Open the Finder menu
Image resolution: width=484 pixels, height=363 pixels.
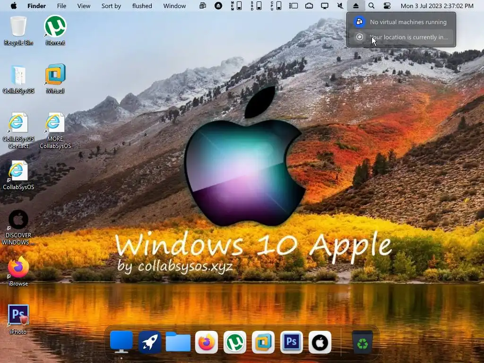[x=36, y=6]
